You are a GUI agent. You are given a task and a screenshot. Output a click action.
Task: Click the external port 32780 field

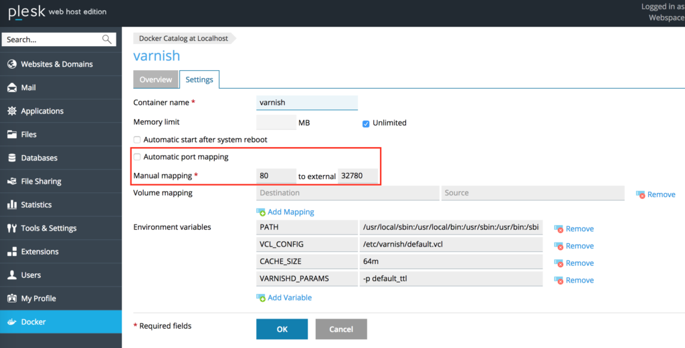[x=358, y=176]
